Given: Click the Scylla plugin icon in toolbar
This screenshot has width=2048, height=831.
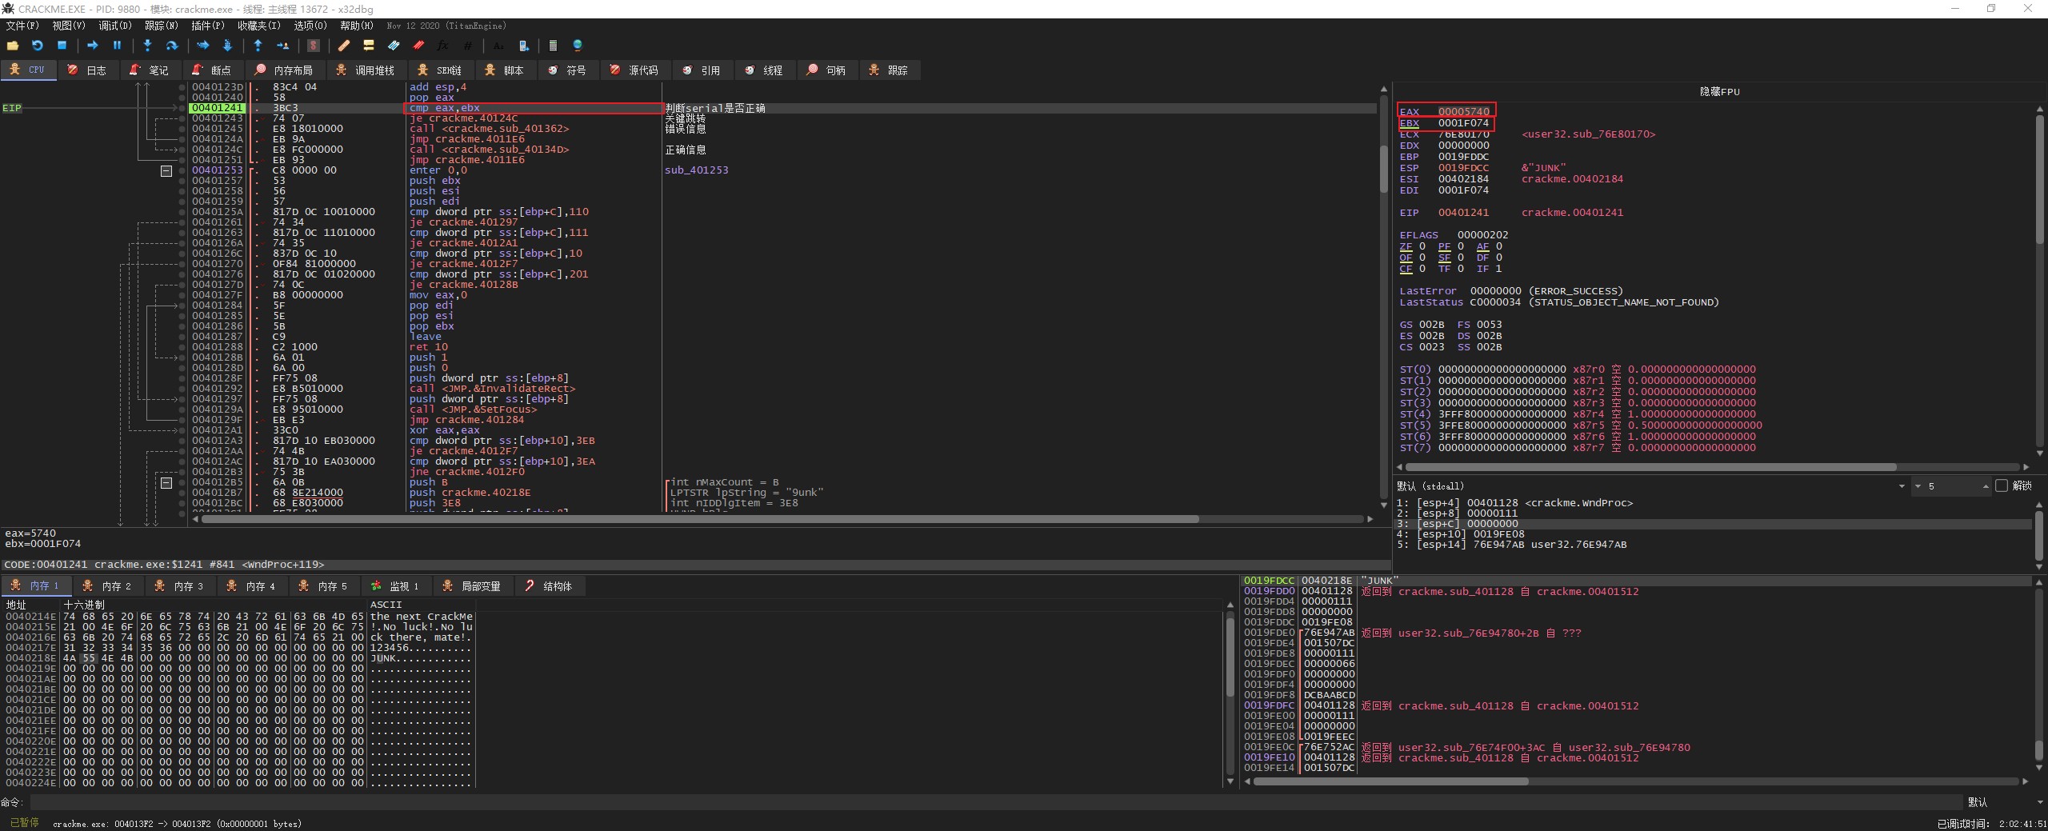Looking at the screenshot, I should pos(313,46).
